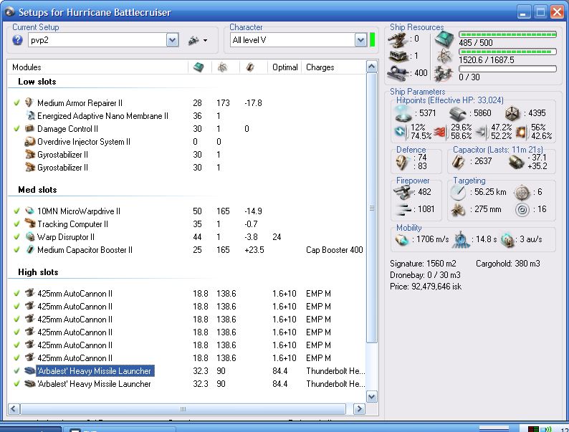Screen dimensions: 569x432
Task: Click the max locked targets icon showing 6
Action: tap(522, 192)
